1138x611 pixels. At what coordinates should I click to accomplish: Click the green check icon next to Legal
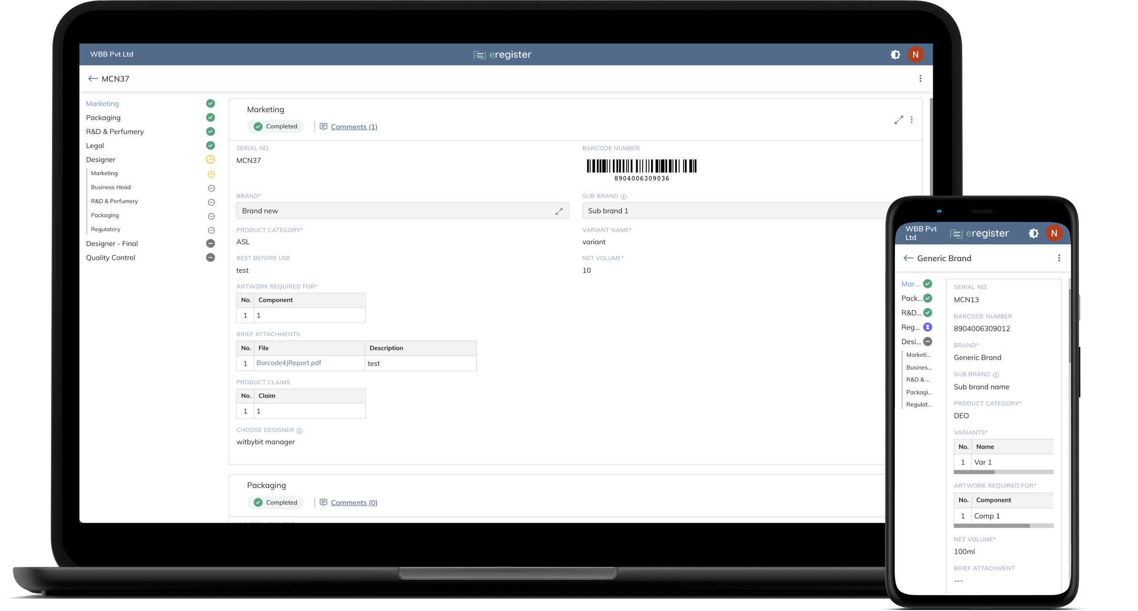pos(211,145)
